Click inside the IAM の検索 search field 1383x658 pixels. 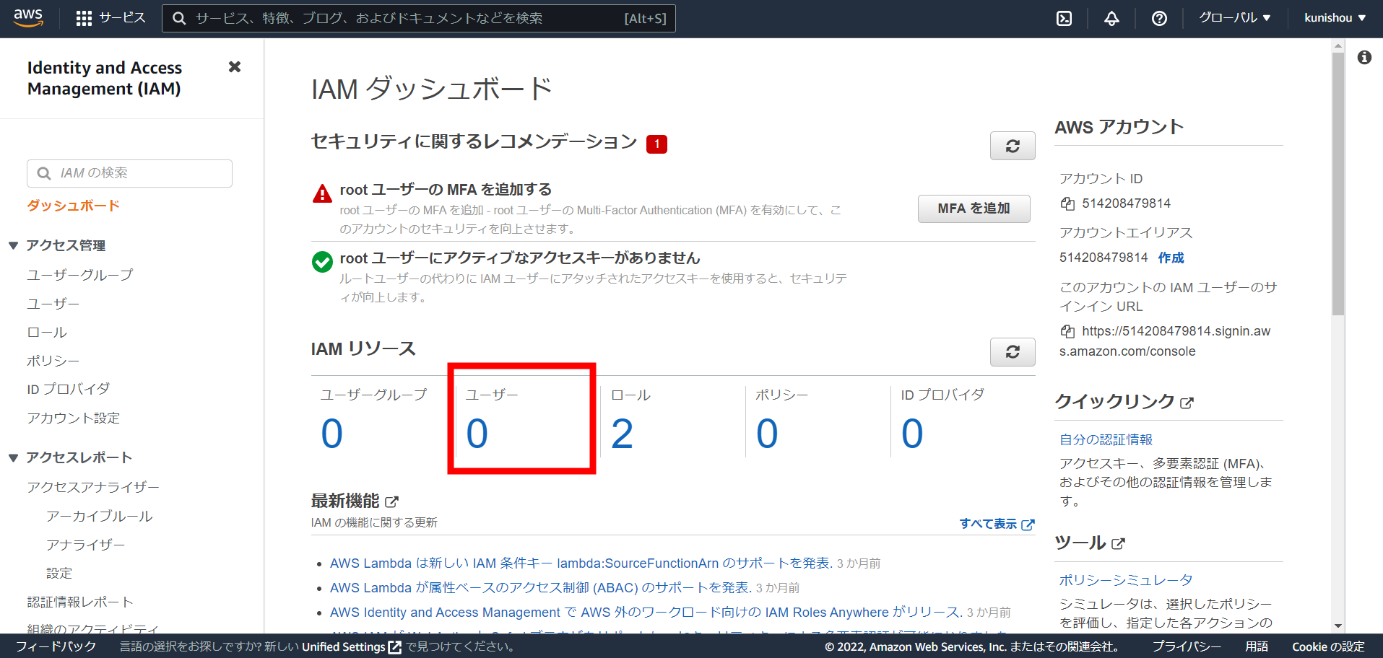coord(129,173)
